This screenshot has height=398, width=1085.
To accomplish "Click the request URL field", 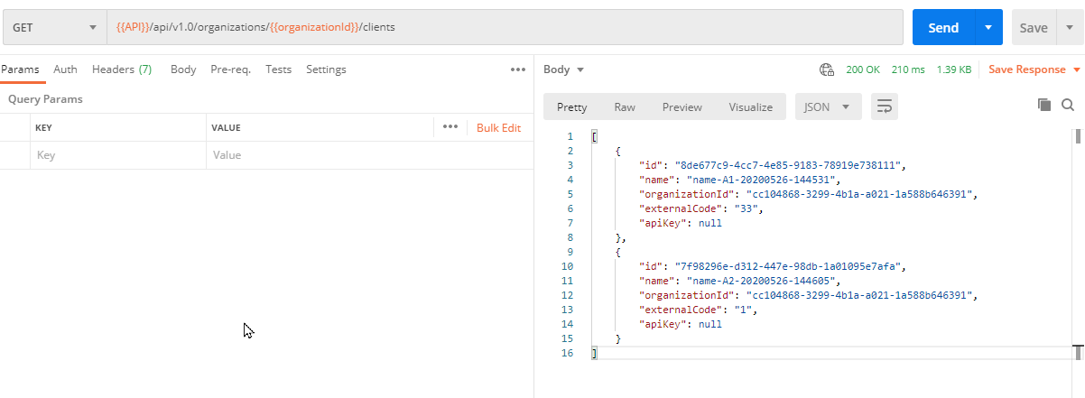I will pyautogui.click(x=505, y=27).
